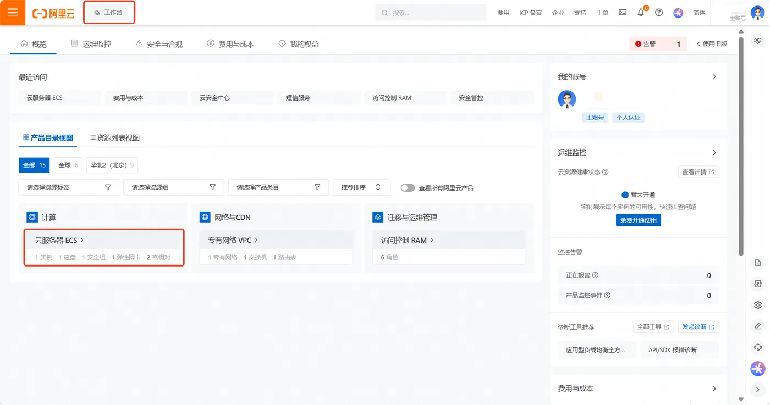Open API/SDK 报错诊断 tool
The height and width of the screenshot is (405, 770).
coord(680,350)
